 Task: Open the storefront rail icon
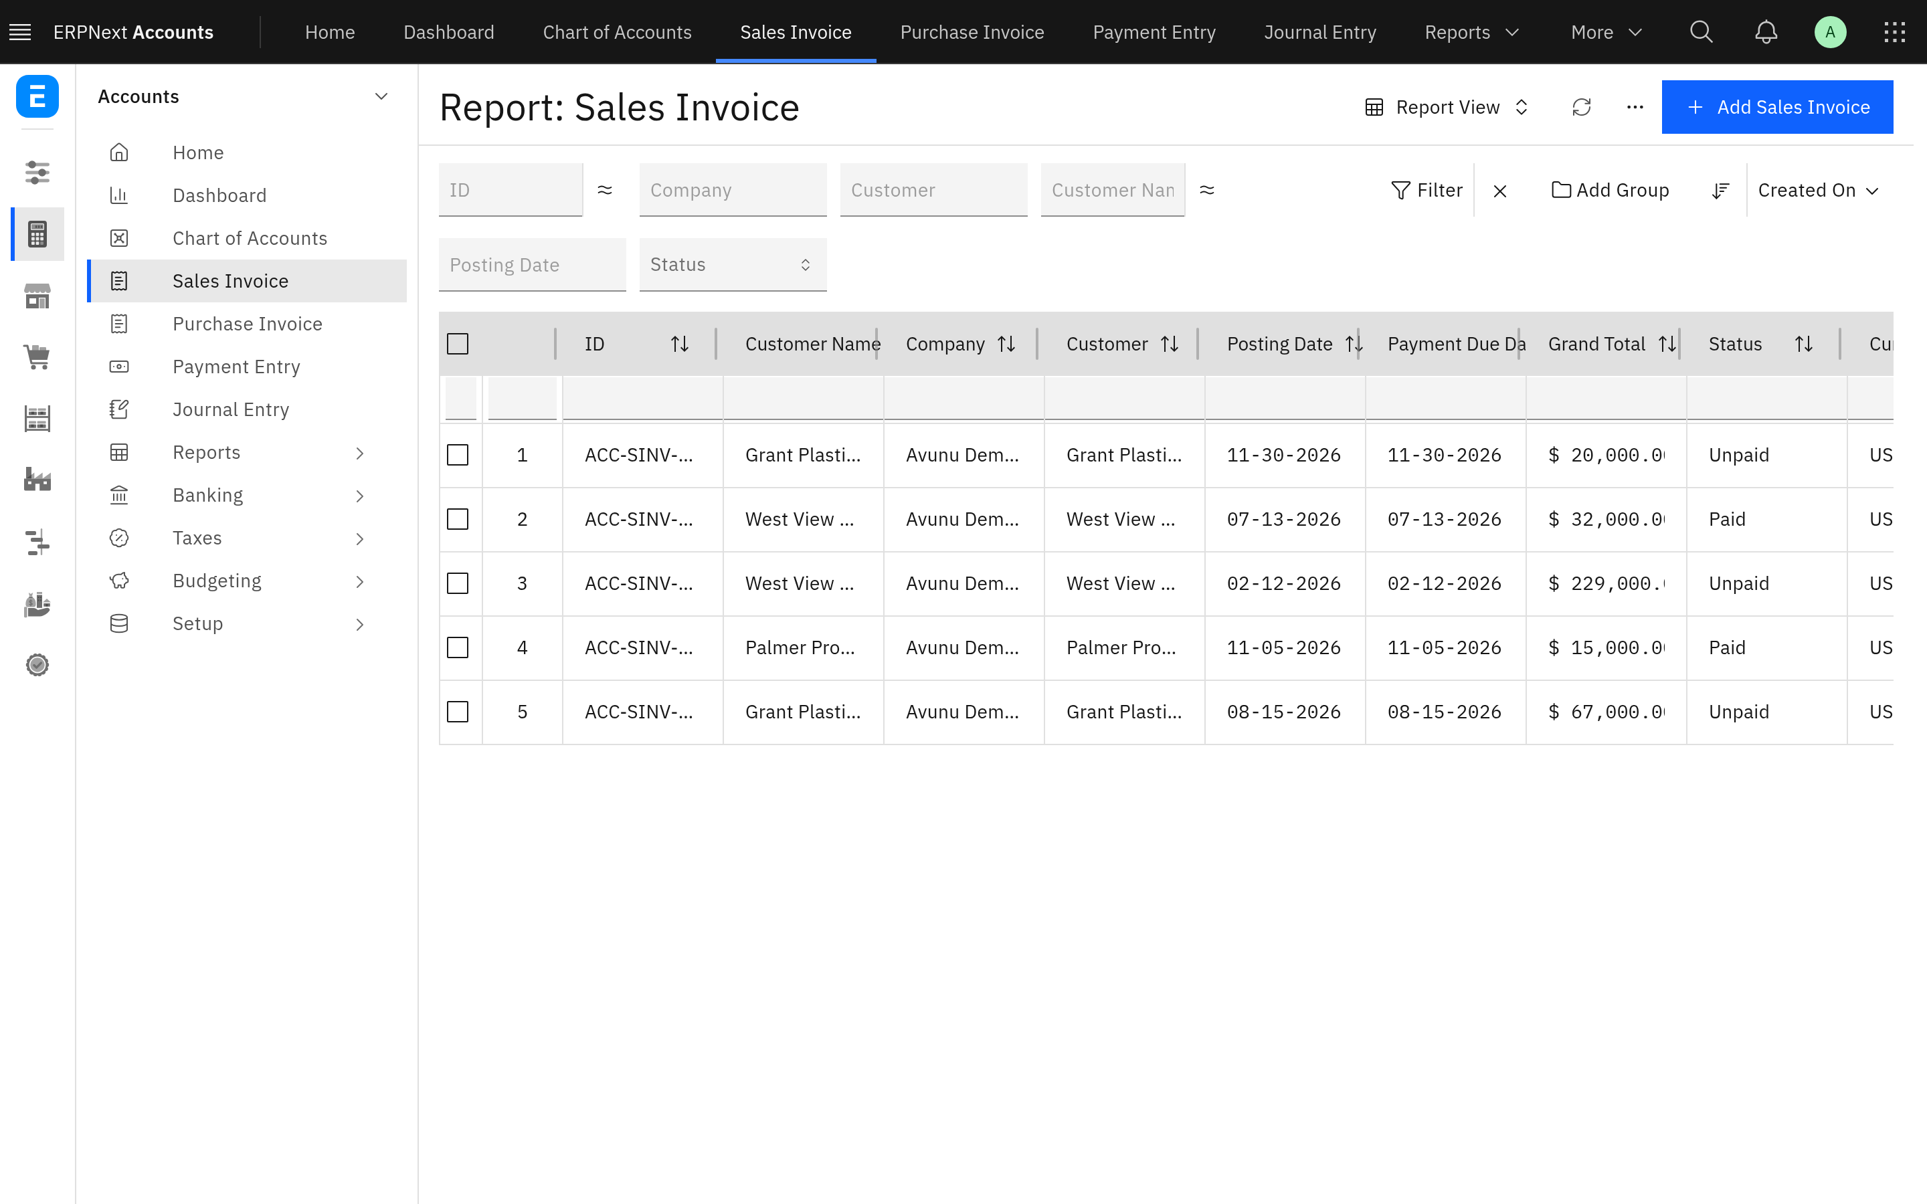pos(37,296)
